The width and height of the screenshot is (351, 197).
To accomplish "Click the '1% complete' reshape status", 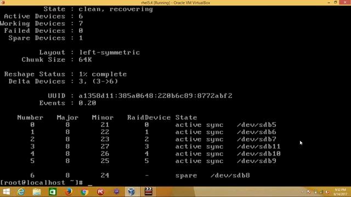I will click(x=103, y=74).
